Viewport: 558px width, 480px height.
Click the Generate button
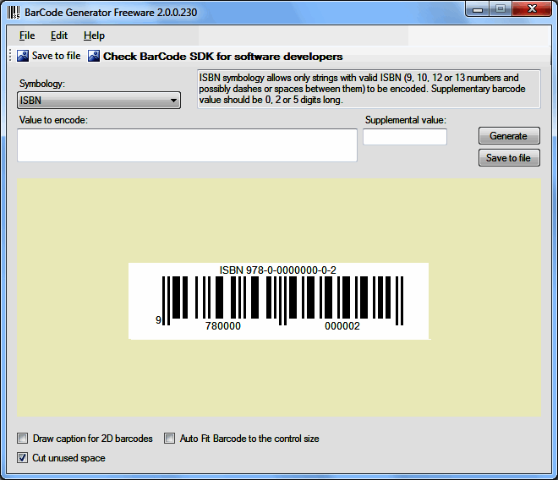click(509, 135)
